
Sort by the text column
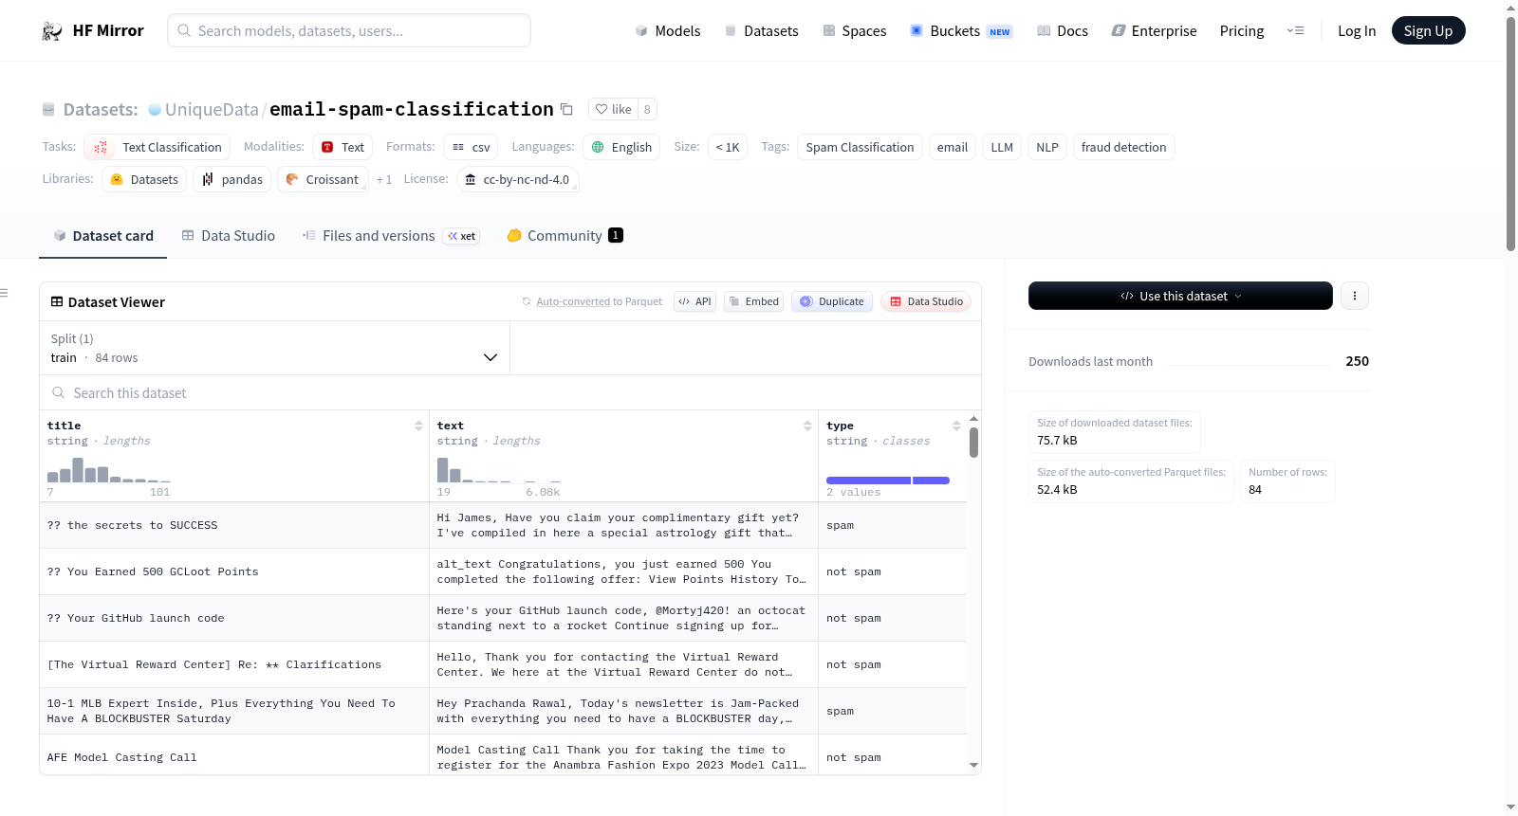pyautogui.click(x=807, y=426)
